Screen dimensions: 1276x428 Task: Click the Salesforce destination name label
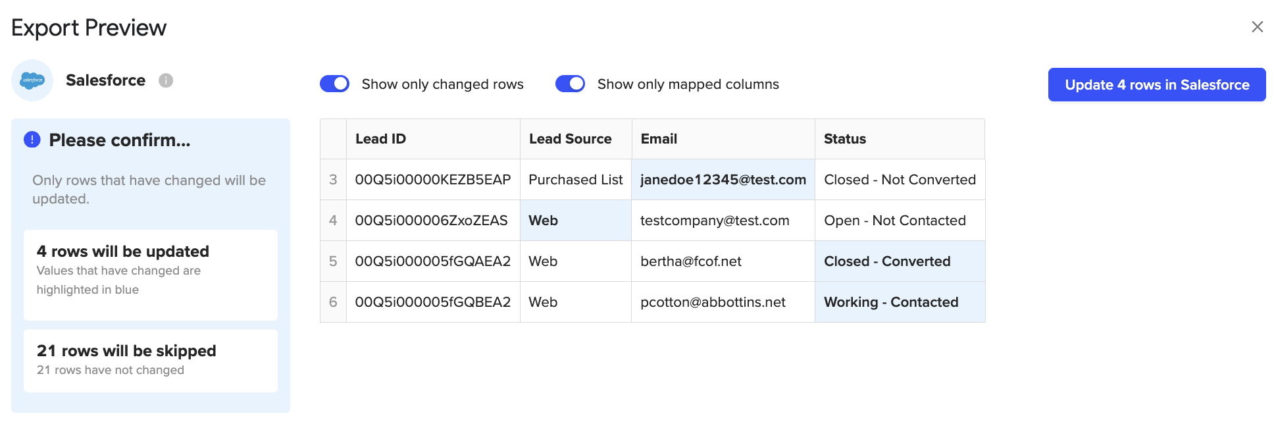(105, 80)
